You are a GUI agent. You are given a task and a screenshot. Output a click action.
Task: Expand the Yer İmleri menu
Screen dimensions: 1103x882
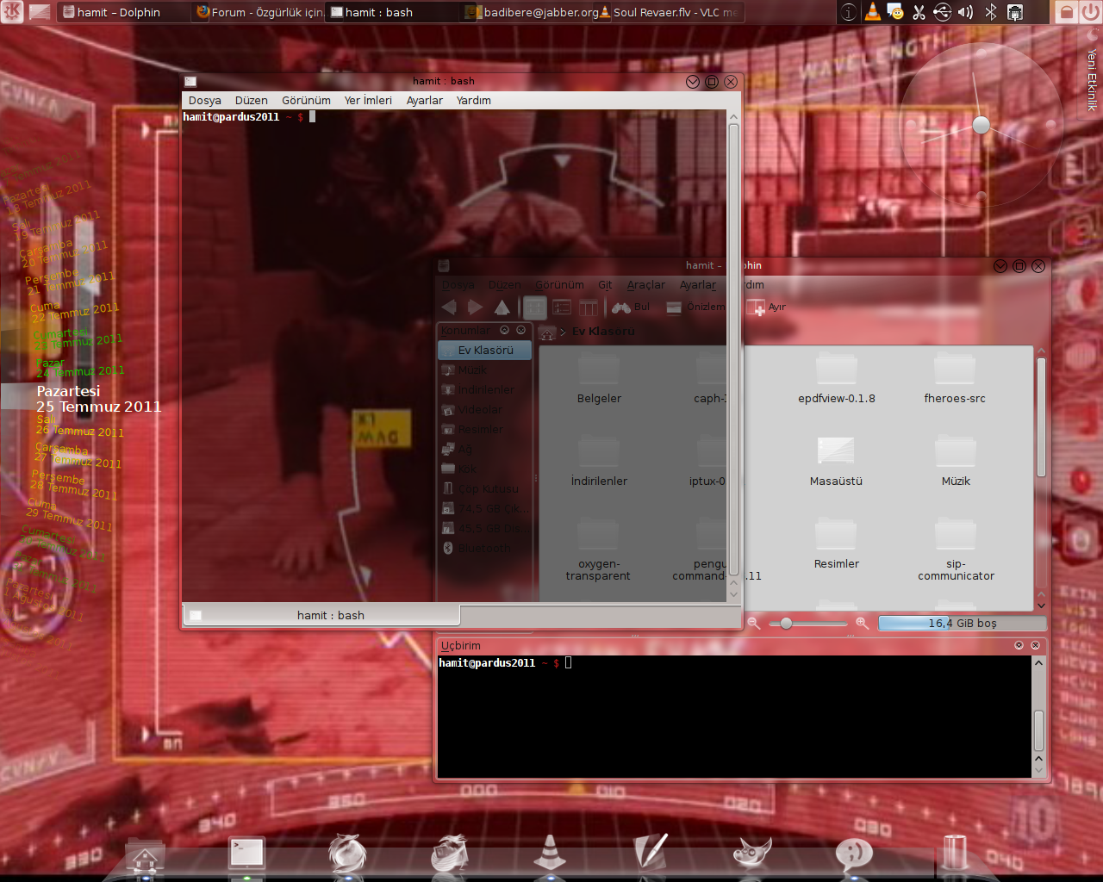coord(368,101)
